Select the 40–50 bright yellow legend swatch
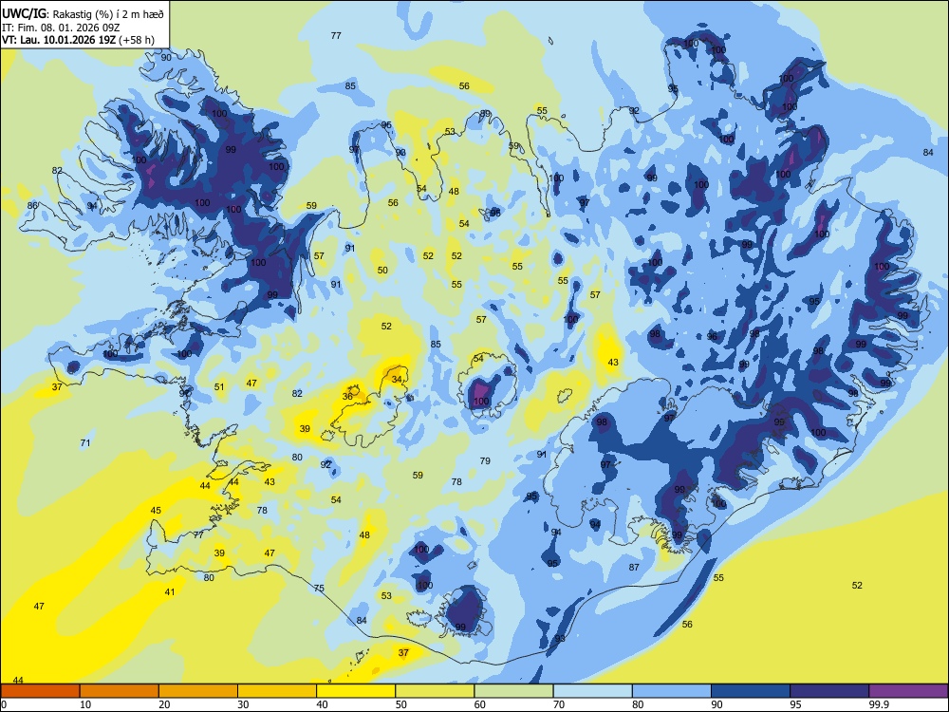This screenshot has width=949, height=712. (356, 691)
